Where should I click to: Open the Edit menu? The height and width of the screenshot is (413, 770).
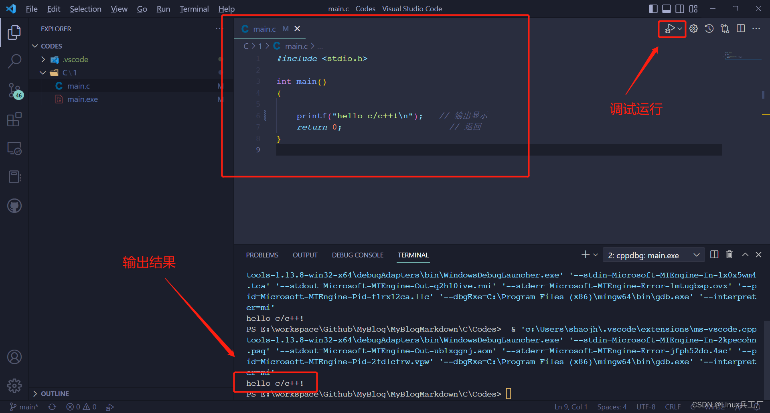54,9
